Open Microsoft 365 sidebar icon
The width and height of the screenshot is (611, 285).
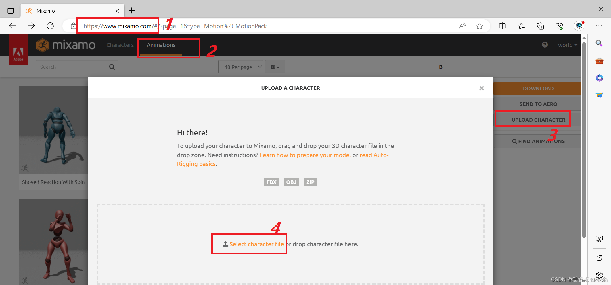point(599,78)
